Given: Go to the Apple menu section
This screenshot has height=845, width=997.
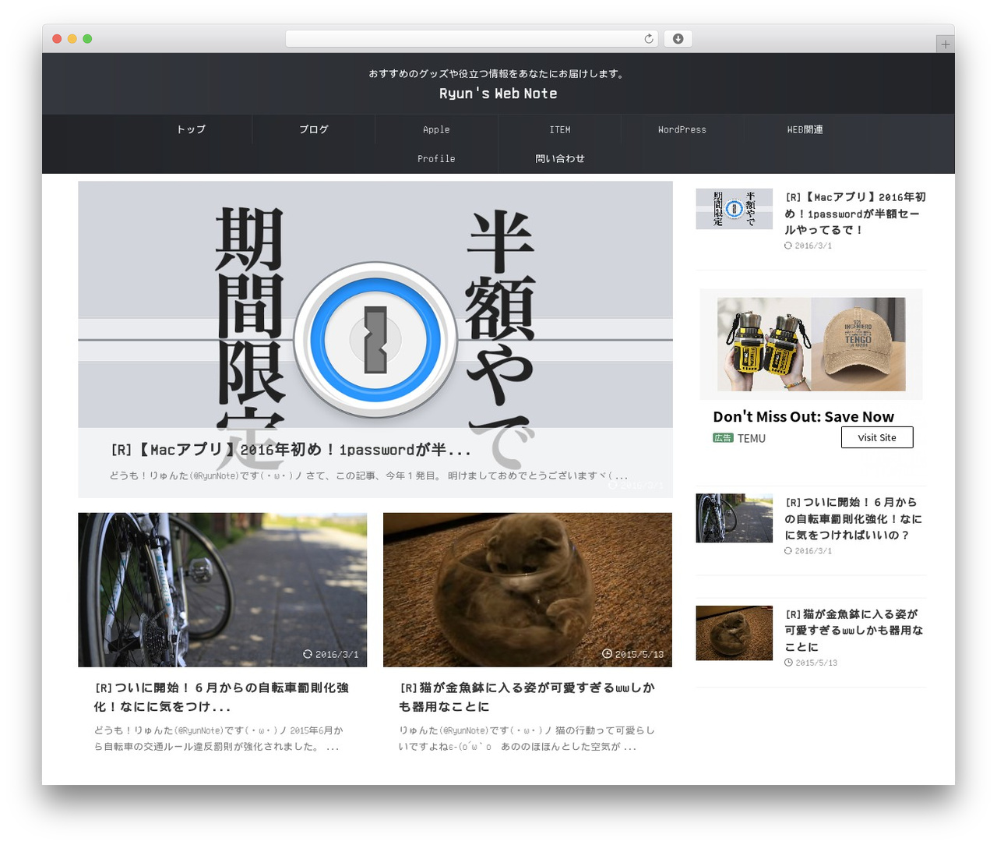Looking at the screenshot, I should click(x=436, y=129).
